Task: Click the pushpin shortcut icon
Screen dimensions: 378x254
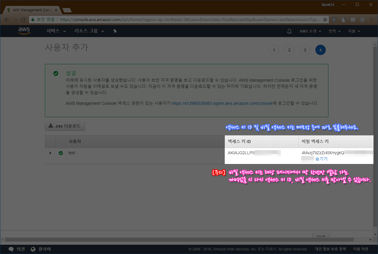Action: click(115, 31)
